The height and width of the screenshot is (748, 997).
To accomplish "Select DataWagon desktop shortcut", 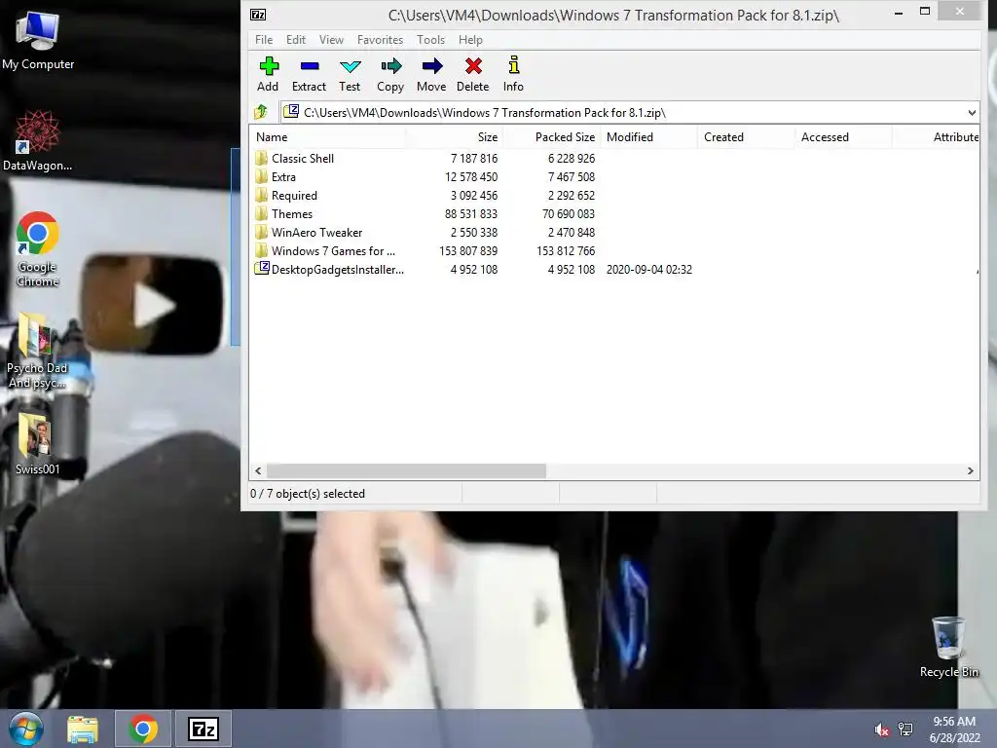I will pos(38,140).
